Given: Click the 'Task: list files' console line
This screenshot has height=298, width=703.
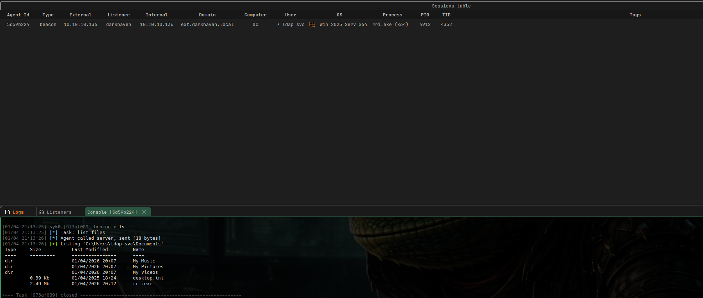Looking at the screenshot, I should pos(83,233).
